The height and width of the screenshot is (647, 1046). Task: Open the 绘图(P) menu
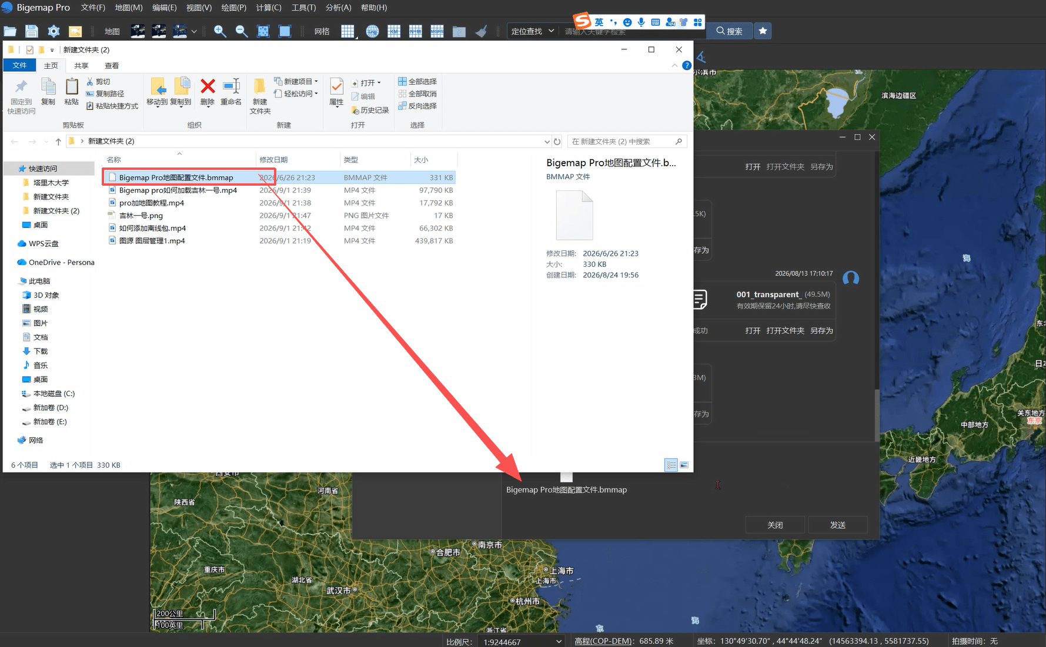(234, 8)
